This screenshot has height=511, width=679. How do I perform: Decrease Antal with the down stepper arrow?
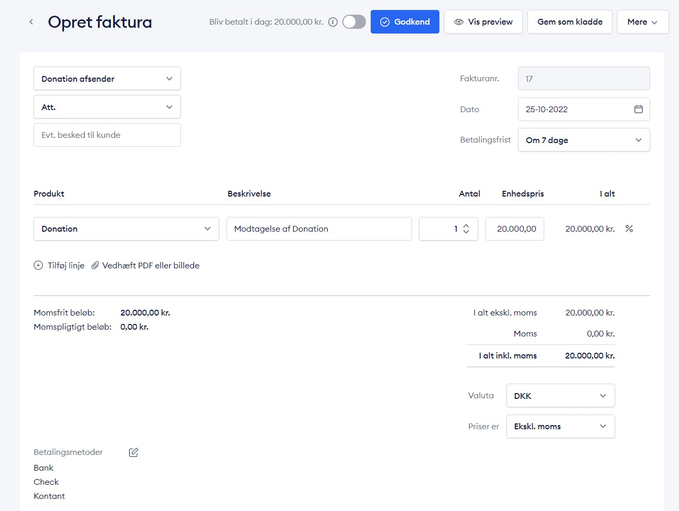[466, 232]
